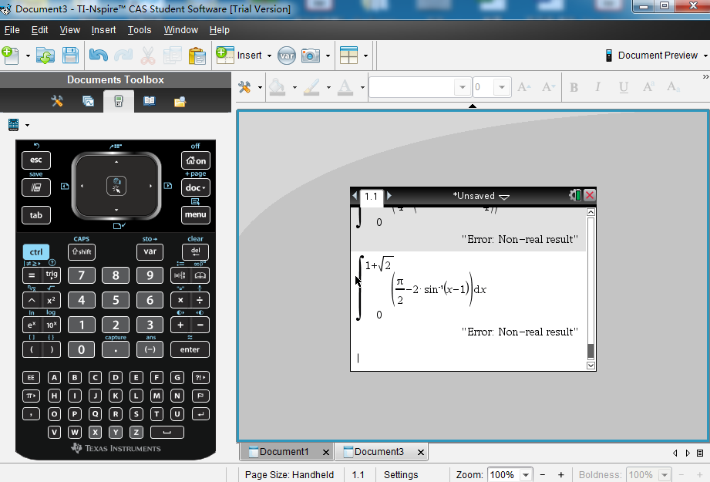Click the Settings button in status bar

tap(401, 475)
